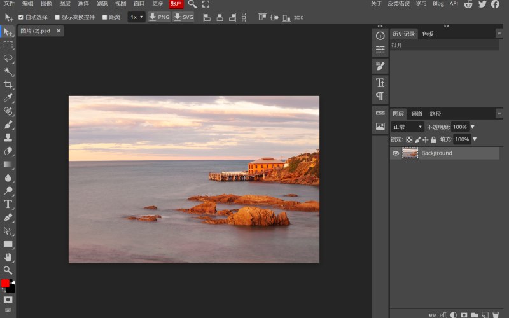The height and width of the screenshot is (318, 509).
Task: Expand the fill slider arrow
Action: (475, 139)
